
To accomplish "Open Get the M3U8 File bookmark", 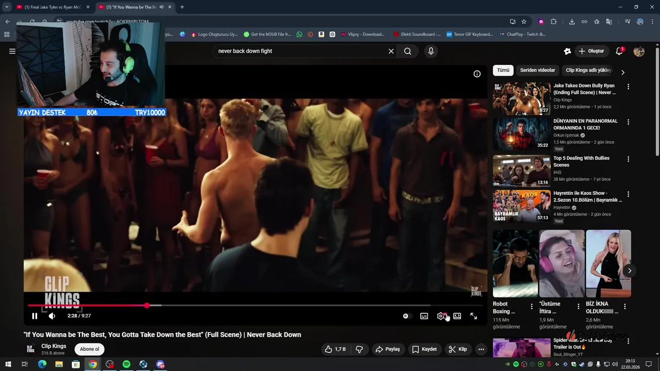I will pyautogui.click(x=267, y=35).
